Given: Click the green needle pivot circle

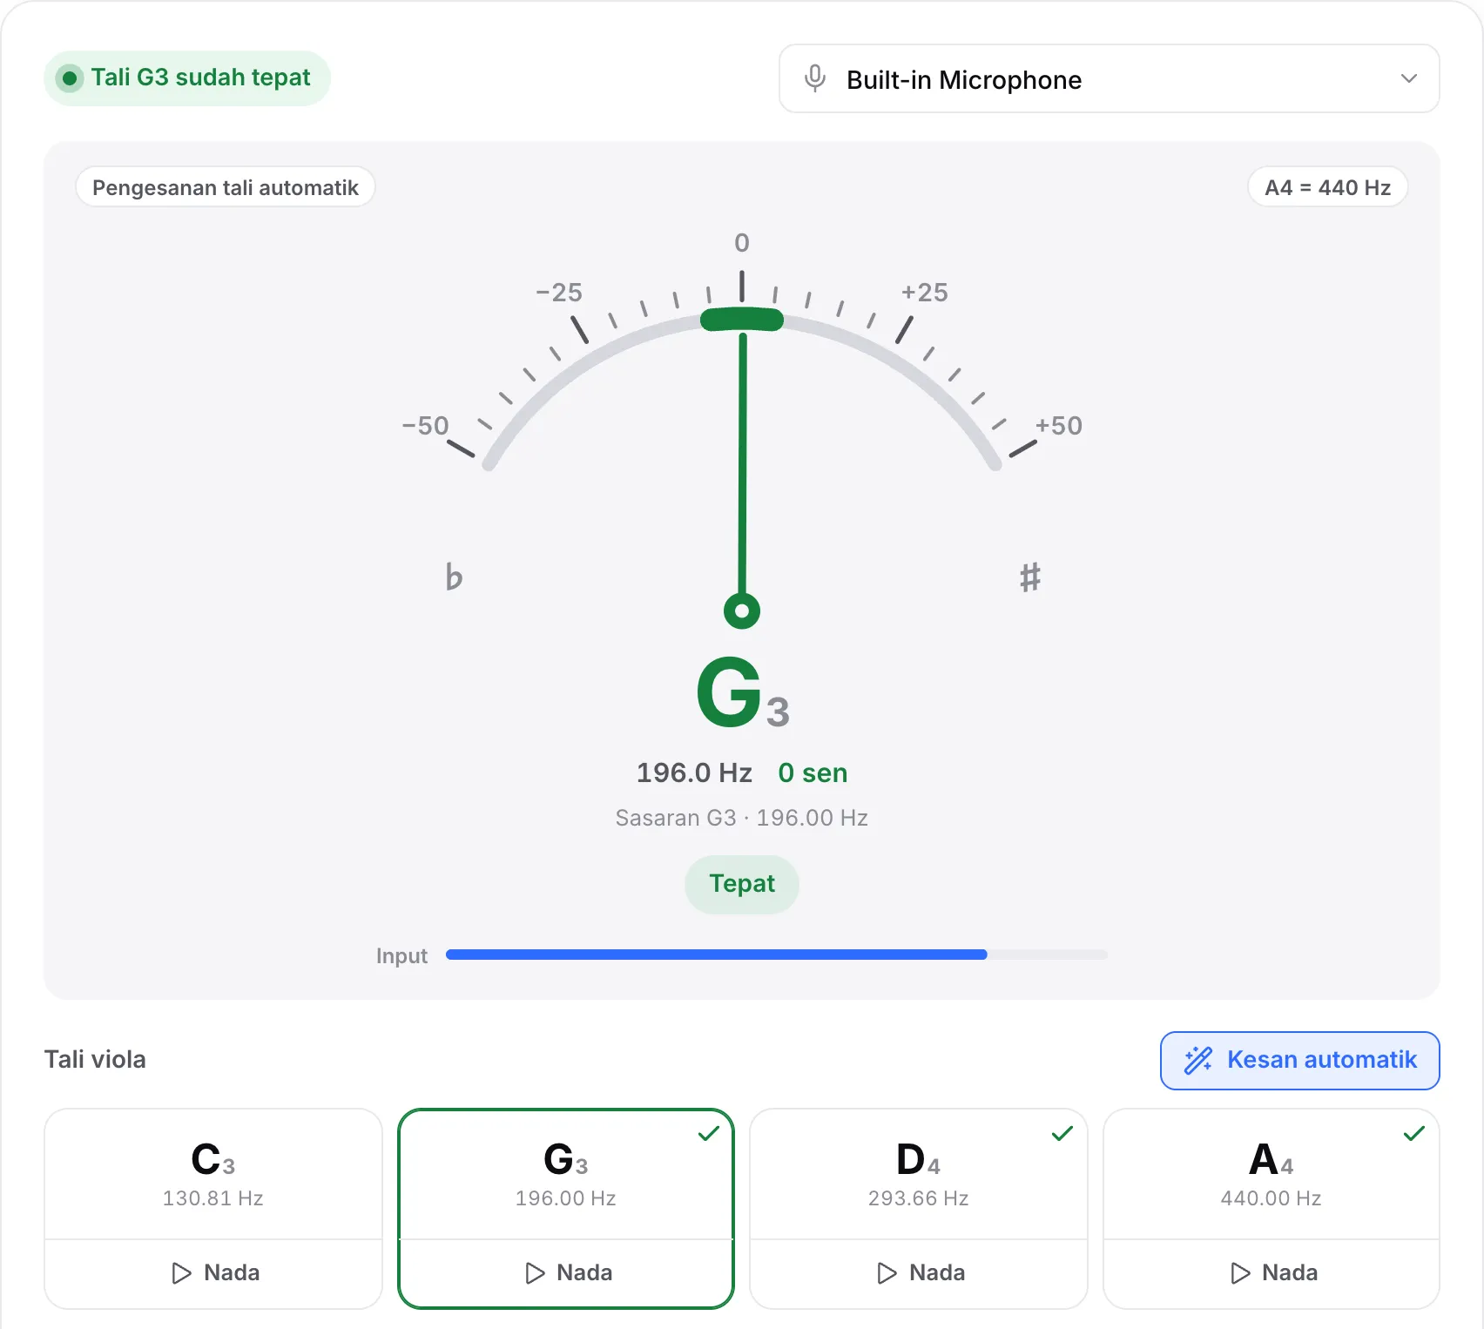Looking at the screenshot, I should [742, 611].
